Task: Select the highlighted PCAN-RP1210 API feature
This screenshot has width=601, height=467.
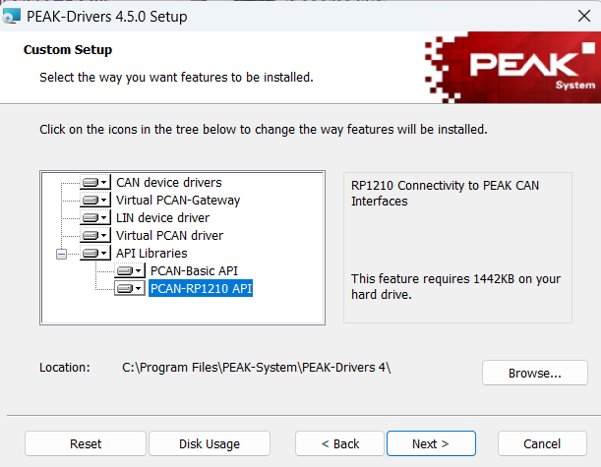Action: 201,288
